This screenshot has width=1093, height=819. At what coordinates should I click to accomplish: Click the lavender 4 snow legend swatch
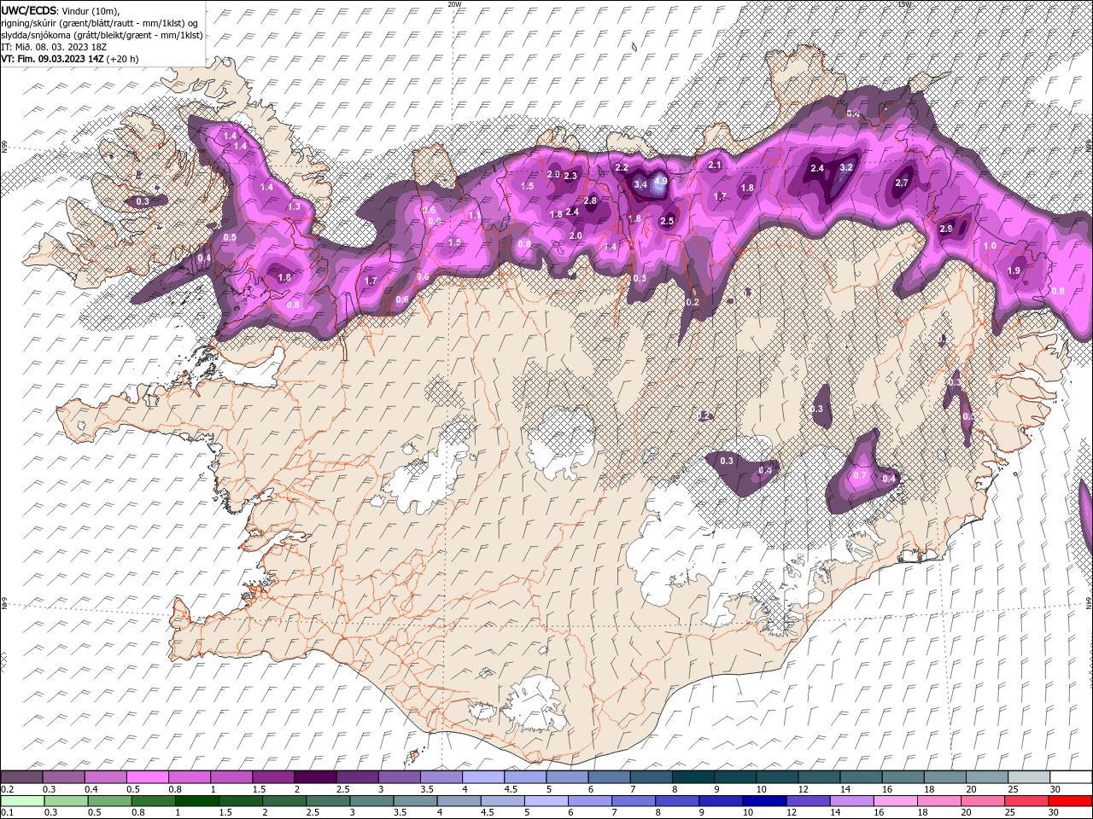click(x=482, y=777)
